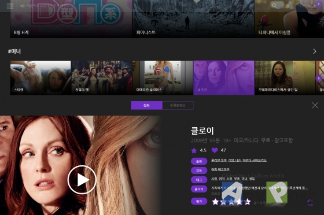Open the 피아니스트 banner
The height and width of the screenshot is (215, 324).
pyautogui.click(x=193, y=19)
